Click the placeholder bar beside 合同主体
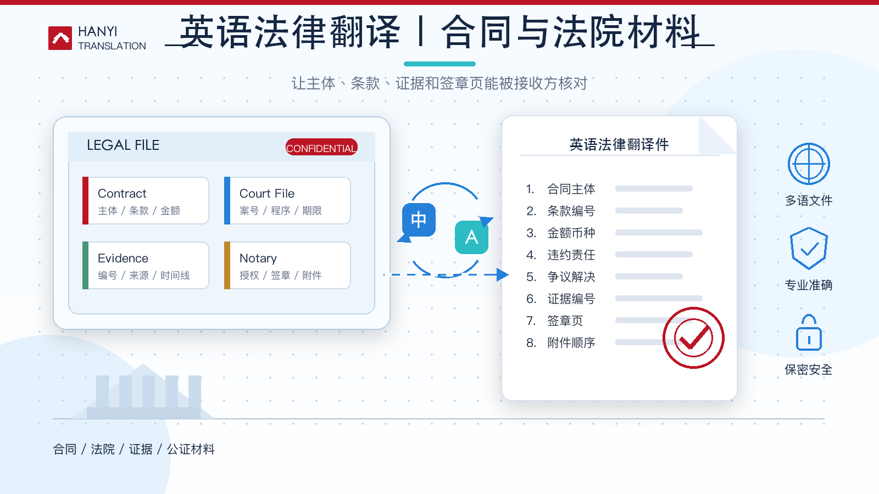Image resolution: width=879 pixels, height=494 pixels. tap(654, 189)
